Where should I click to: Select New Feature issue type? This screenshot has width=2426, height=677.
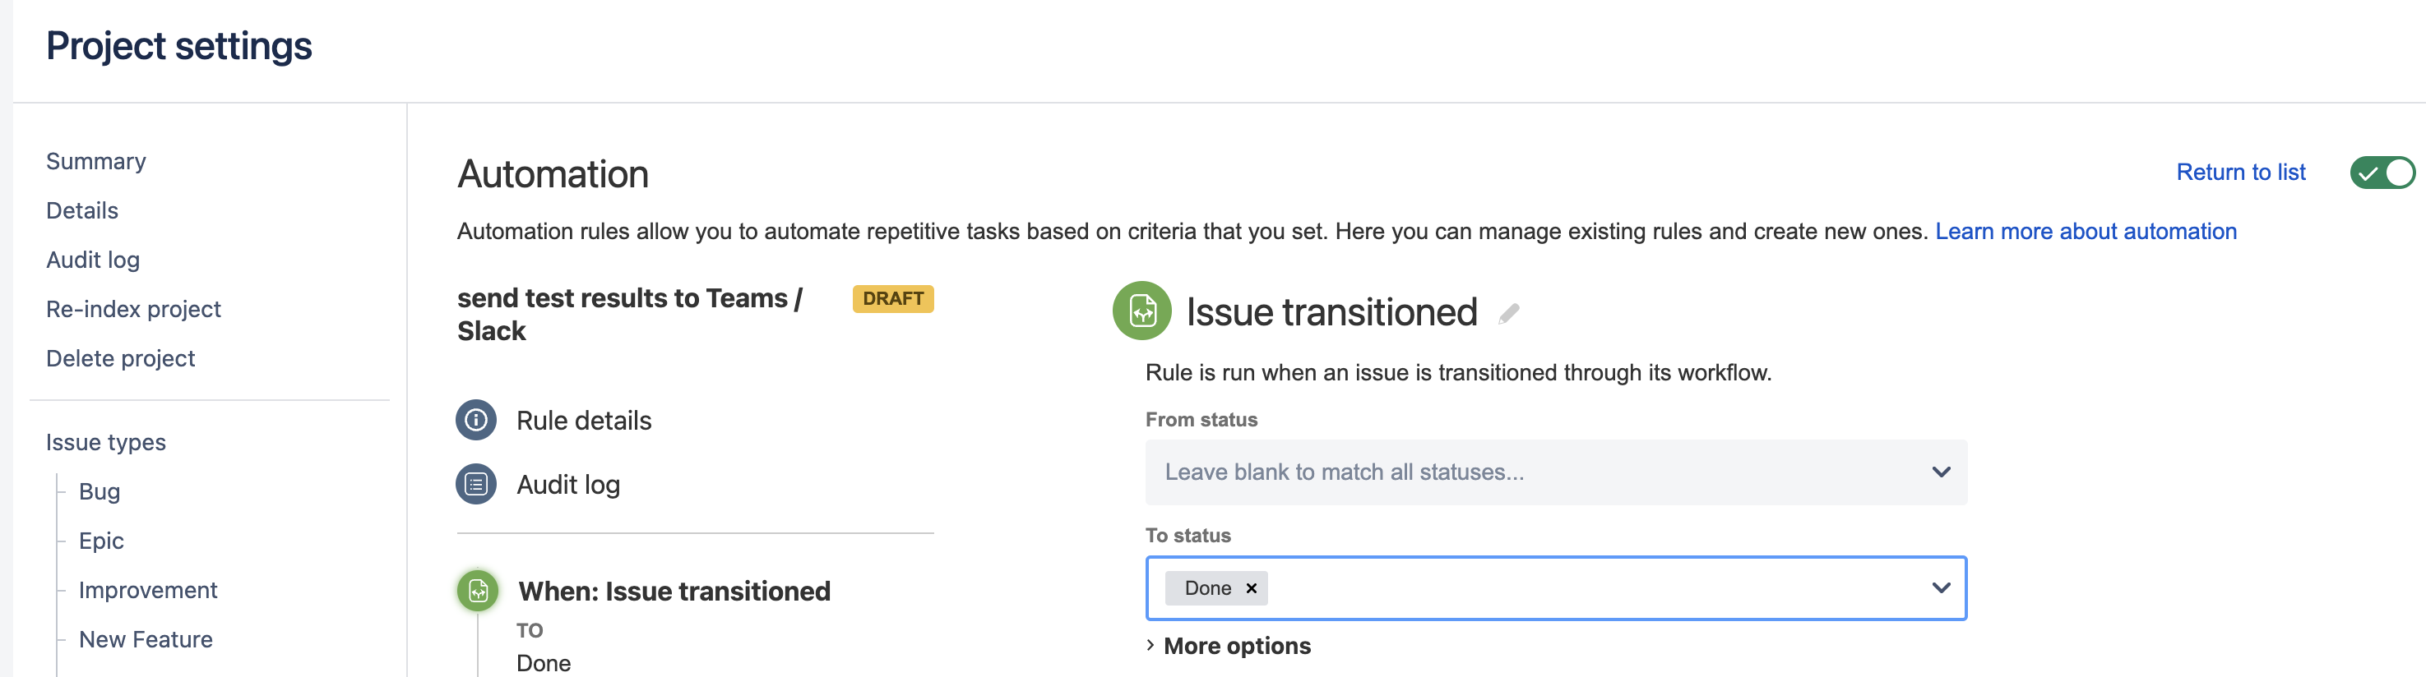(145, 639)
